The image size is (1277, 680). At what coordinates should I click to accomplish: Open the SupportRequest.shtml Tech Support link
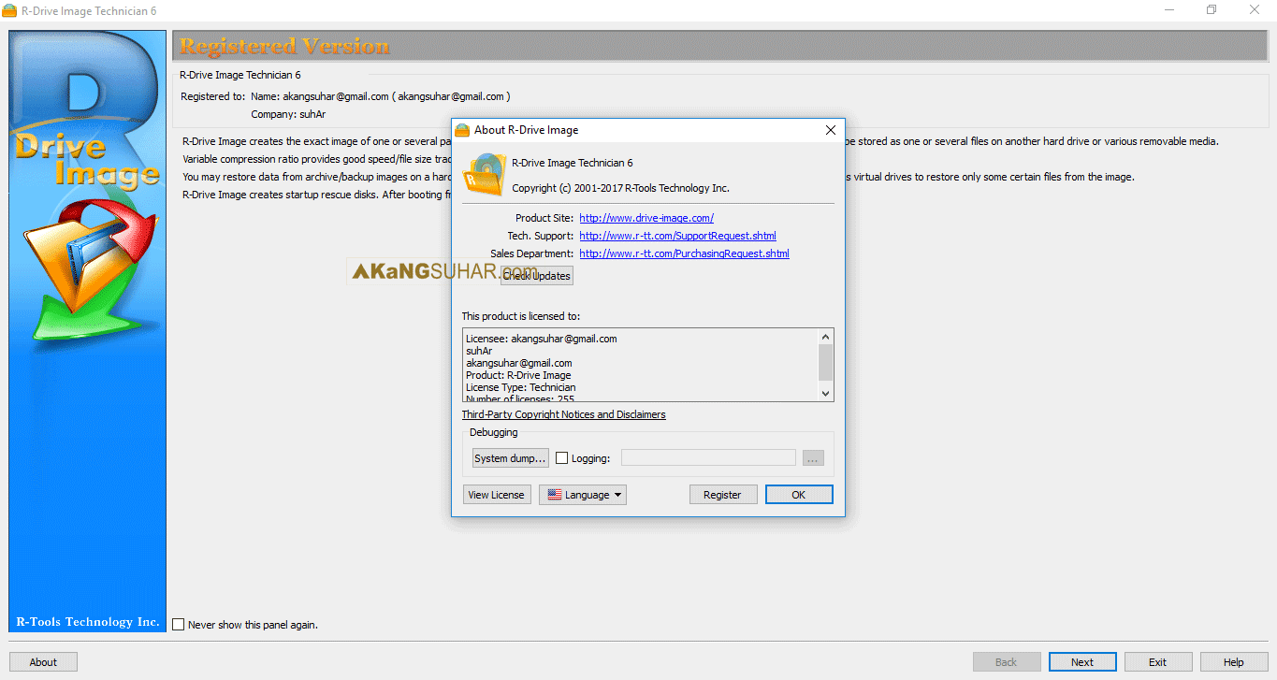point(676,236)
